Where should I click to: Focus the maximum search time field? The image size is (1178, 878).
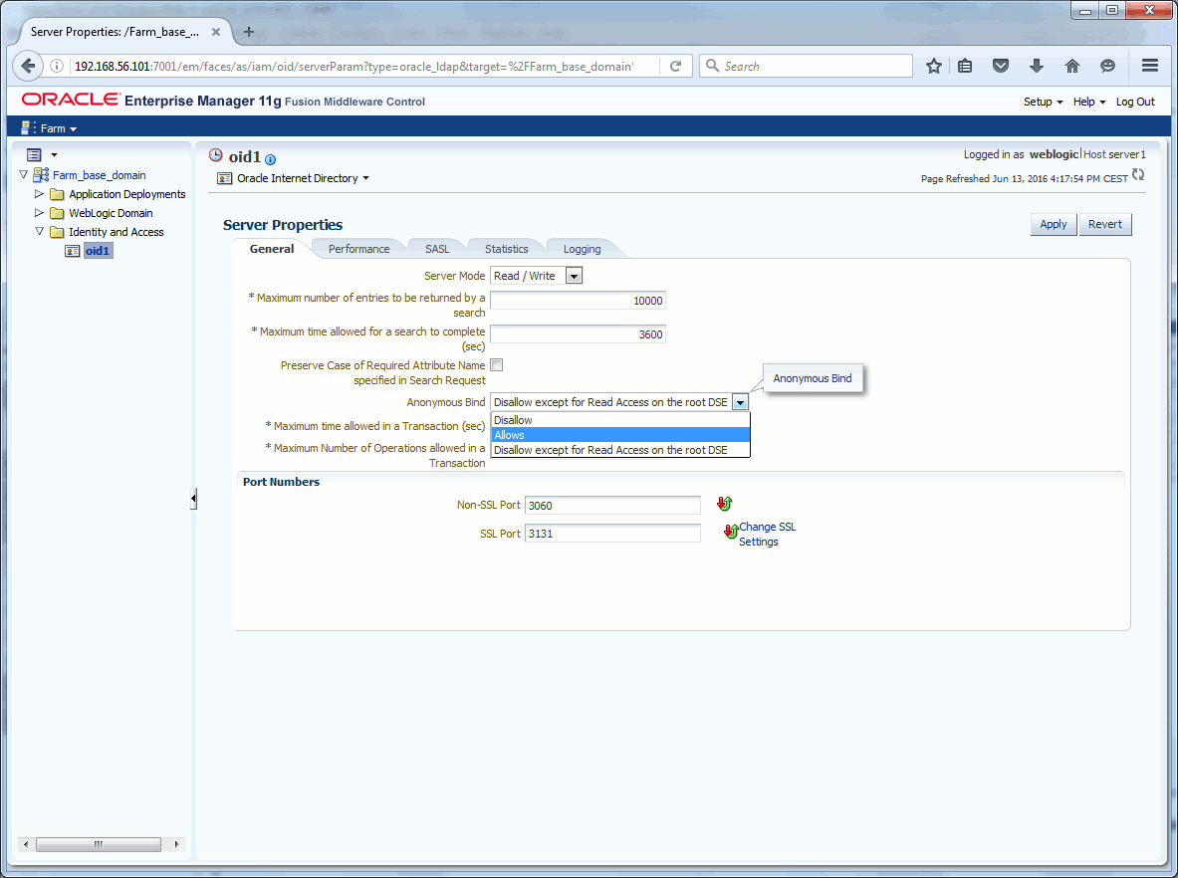tap(578, 334)
